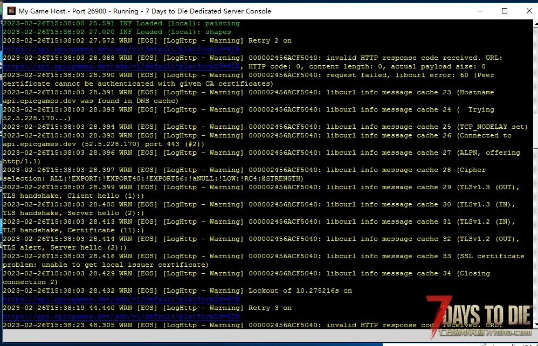538x346 pixels.
Task: Open the 7 Days to Die title bar icon menu
Action: coord(11,11)
